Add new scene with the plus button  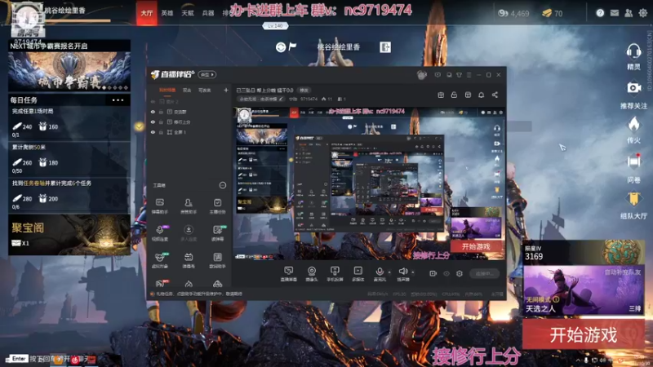point(226,90)
